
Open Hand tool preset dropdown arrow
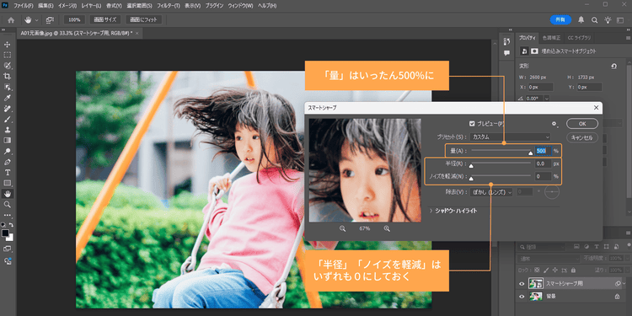click(x=37, y=19)
